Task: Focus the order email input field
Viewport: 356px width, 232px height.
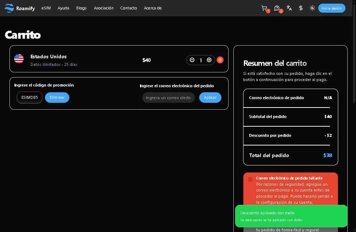Action: [168, 98]
